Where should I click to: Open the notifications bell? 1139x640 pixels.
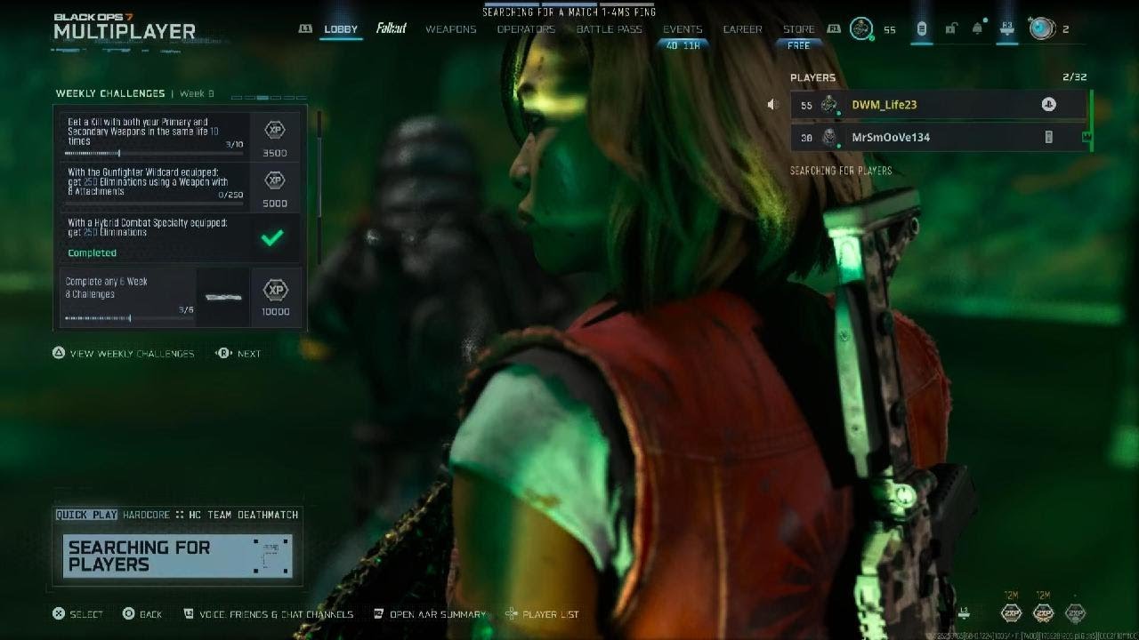(x=978, y=29)
